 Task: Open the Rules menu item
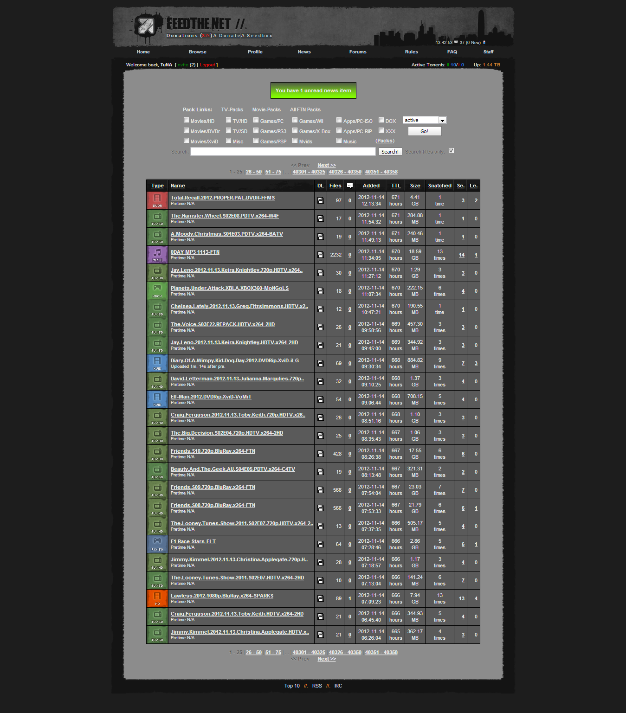pyautogui.click(x=411, y=52)
